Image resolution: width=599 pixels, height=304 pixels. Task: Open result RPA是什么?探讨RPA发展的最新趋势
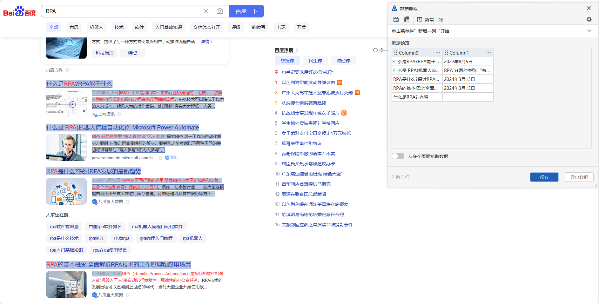tap(93, 171)
